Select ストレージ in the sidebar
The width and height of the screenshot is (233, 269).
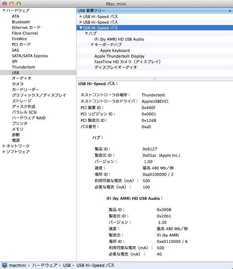pyautogui.click(x=22, y=101)
